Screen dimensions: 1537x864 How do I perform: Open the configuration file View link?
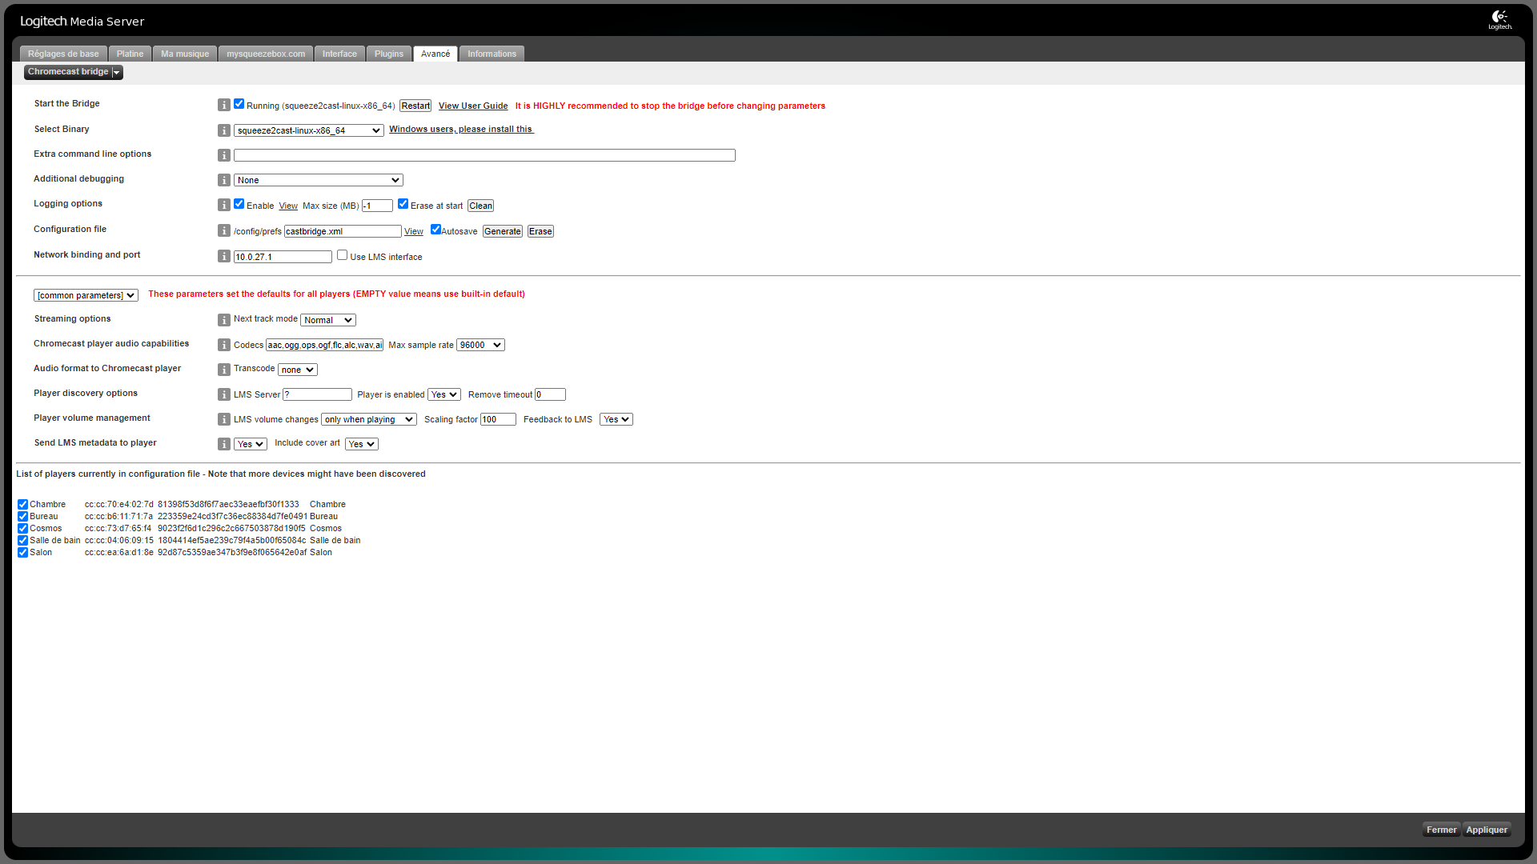point(414,231)
